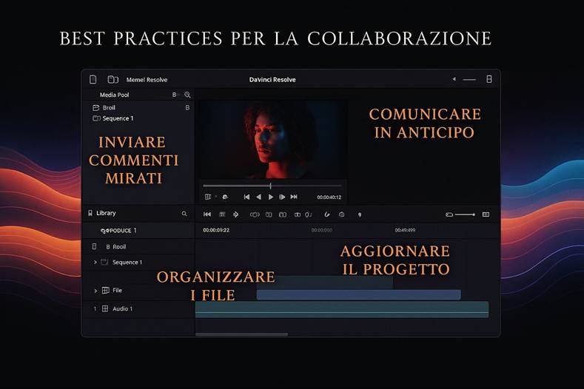This screenshot has width=584, height=389.
Task: Click the split view icon right of zoom slider
Action: [486, 214]
